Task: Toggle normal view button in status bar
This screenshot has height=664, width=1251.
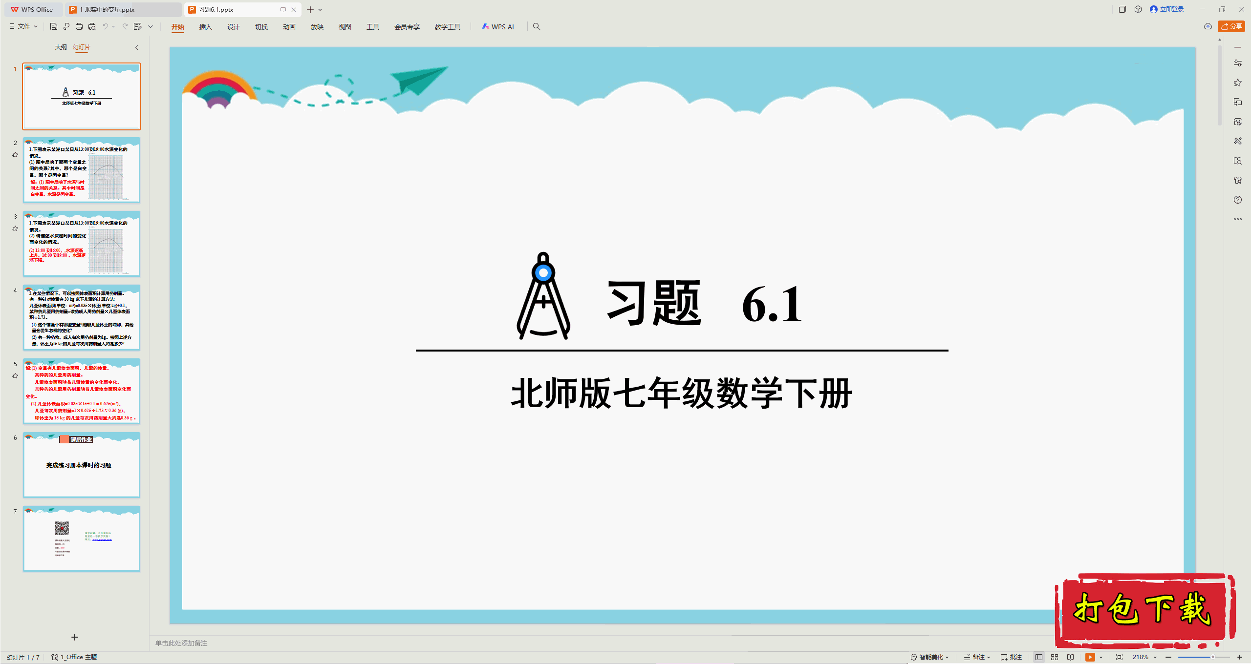Action: coord(1039,657)
